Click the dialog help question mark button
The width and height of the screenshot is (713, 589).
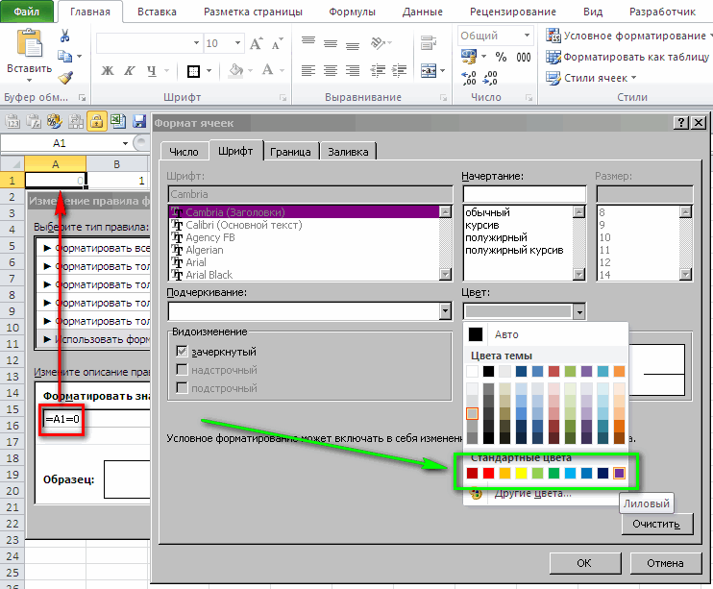click(x=680, y=123)
